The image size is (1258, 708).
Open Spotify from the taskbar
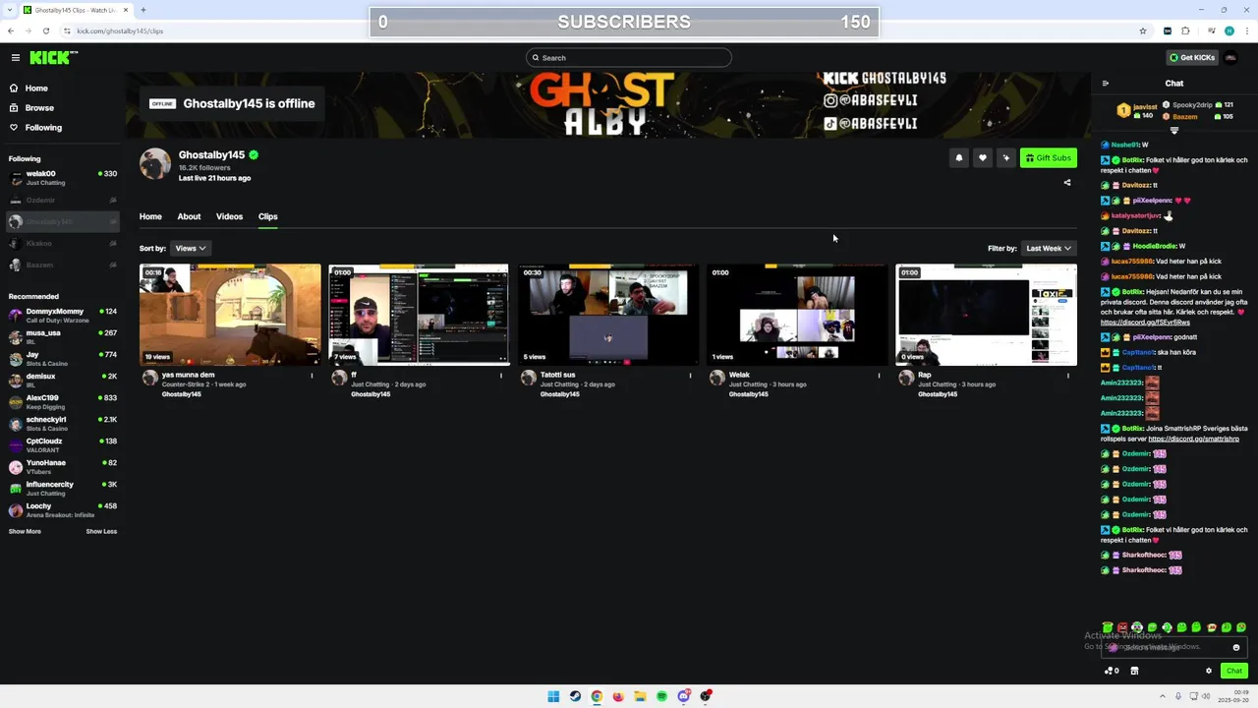661,696
